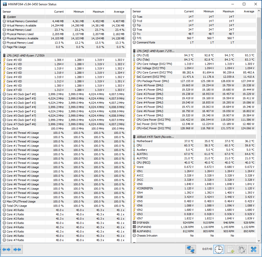The width and height of the screenshot is (262, 257).
Task: Maximize the HWiNFO64 Sensor Status window
Action: [x=244, y=4]
